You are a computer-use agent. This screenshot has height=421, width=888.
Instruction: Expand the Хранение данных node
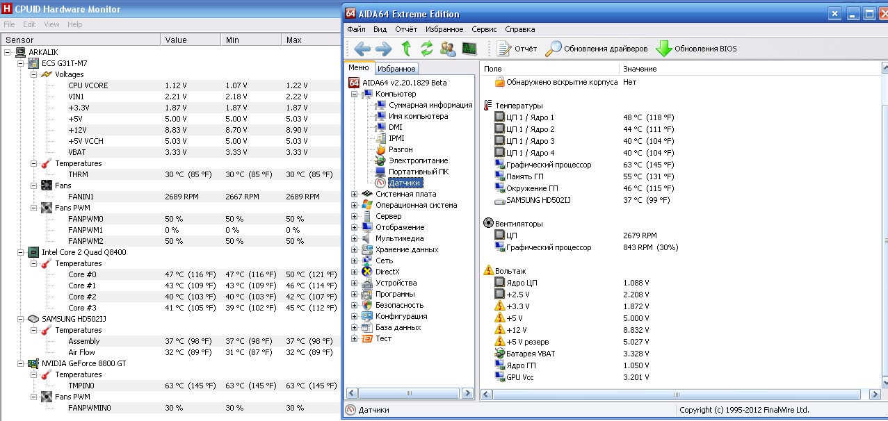click(355, 249)
